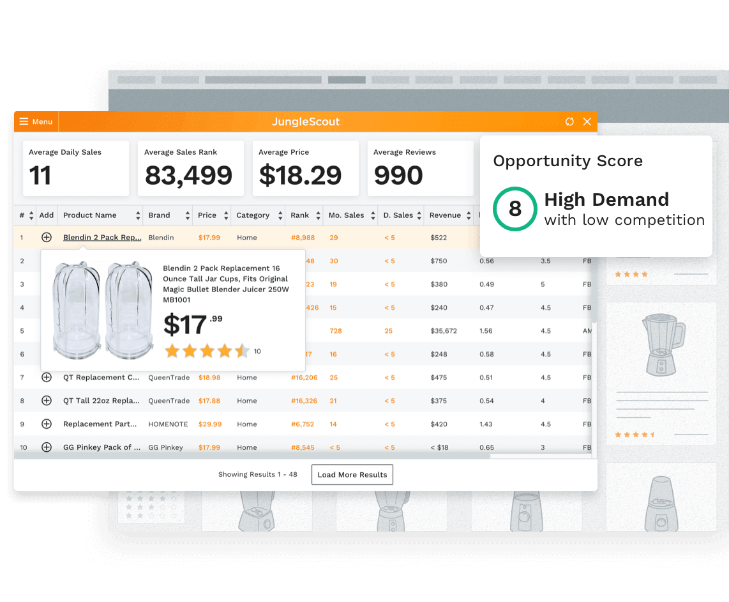729x602 pixels.
Task: Select the revenue value $248
Action: 439,354
